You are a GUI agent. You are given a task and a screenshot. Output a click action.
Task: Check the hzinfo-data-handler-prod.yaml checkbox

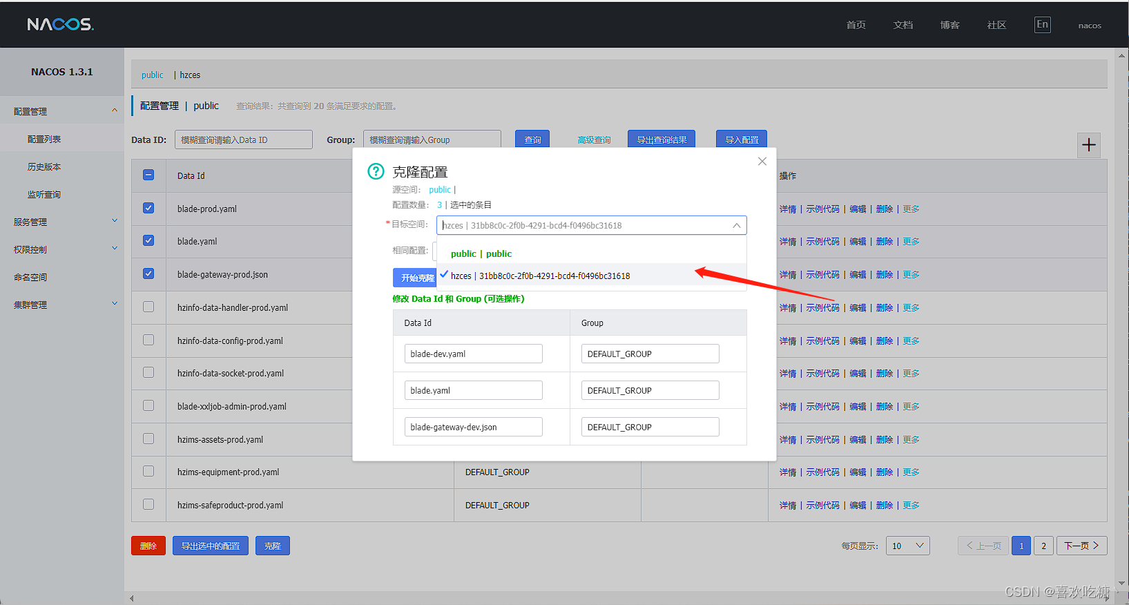pos(148,307)
